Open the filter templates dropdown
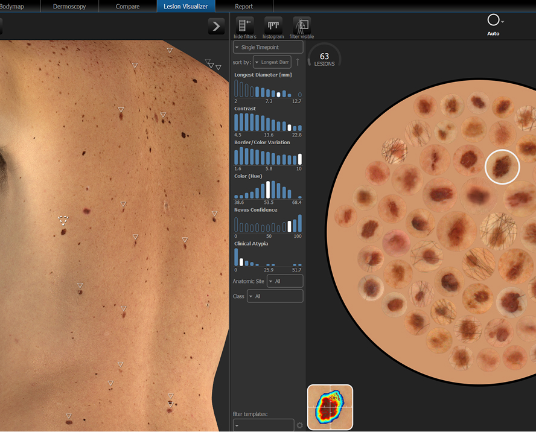 (x=263, y=425)
